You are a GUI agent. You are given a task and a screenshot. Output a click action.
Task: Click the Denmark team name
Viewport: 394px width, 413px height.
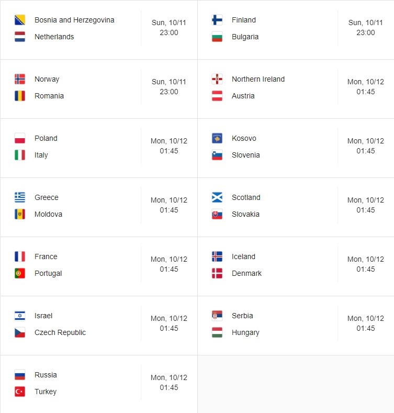(246, 273)
